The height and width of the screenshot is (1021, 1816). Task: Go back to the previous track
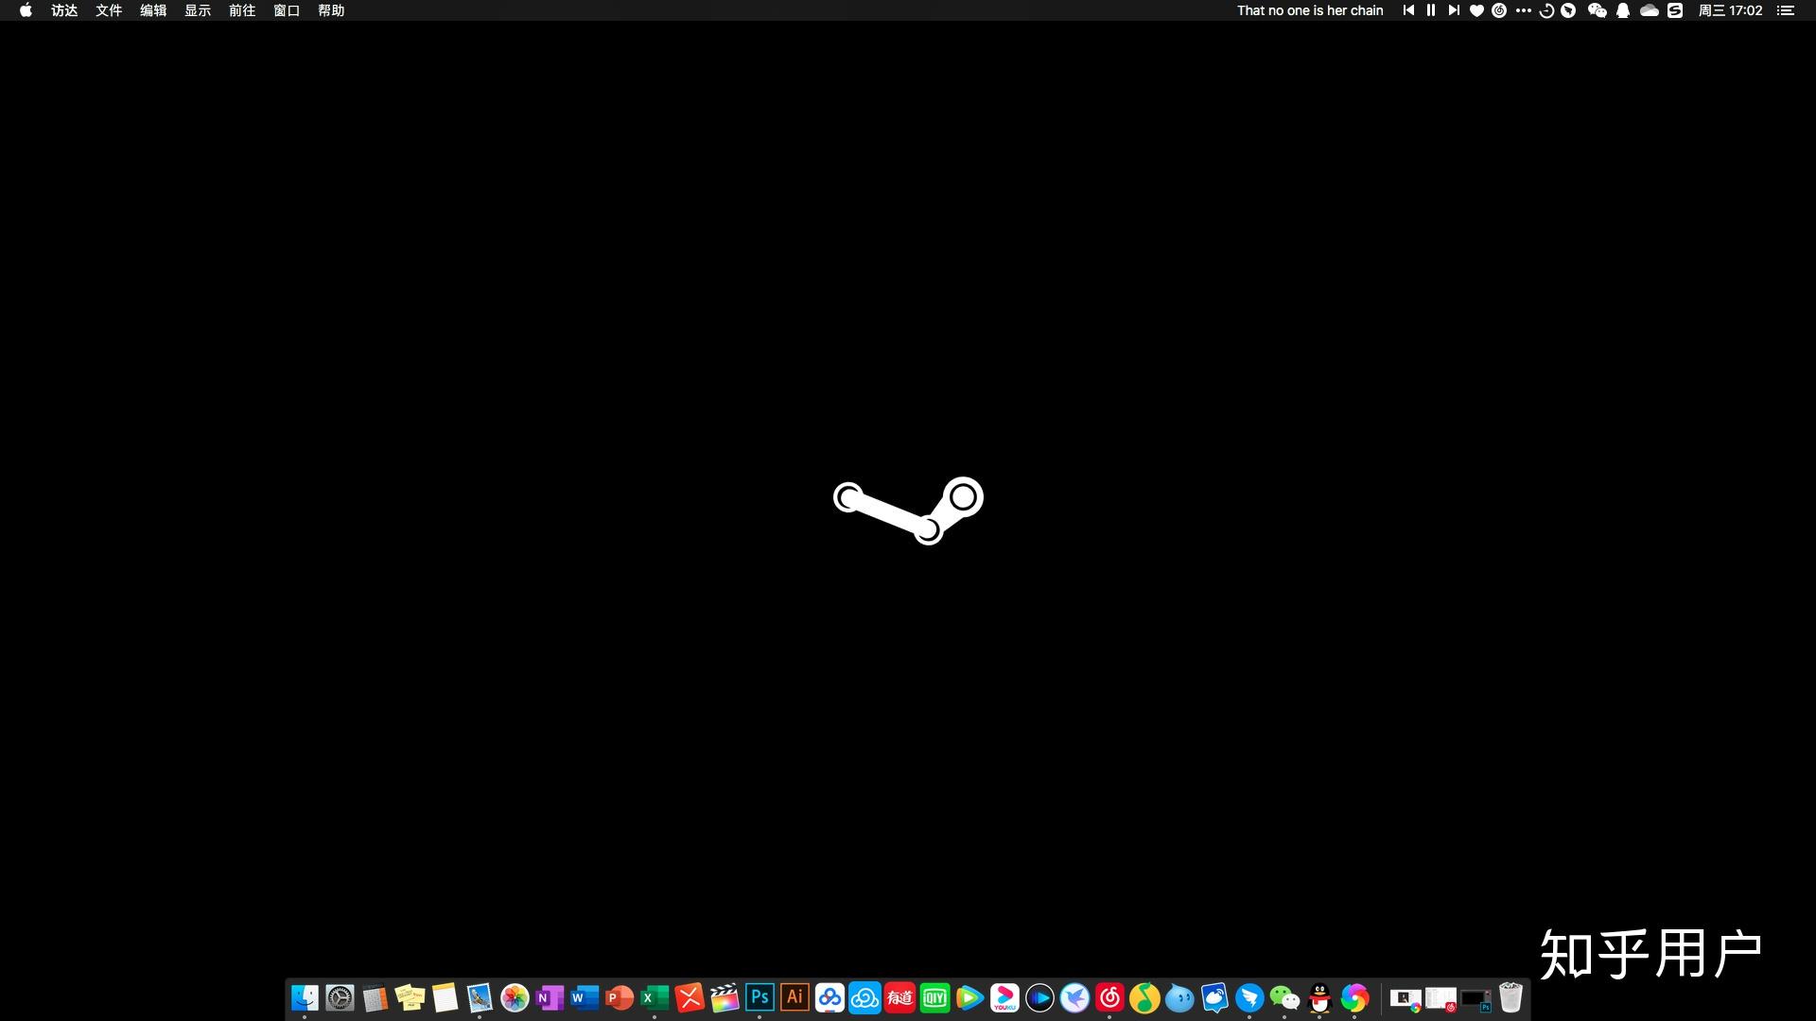pyautogui.click(x=1408, y=10)
